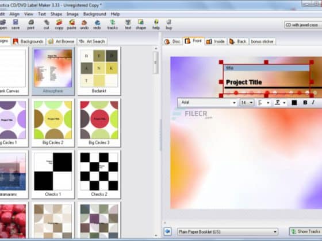Switch to the Art Search tab

[92, 41]
